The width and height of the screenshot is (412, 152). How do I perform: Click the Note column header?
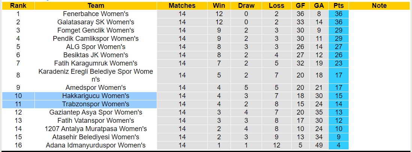379,6
